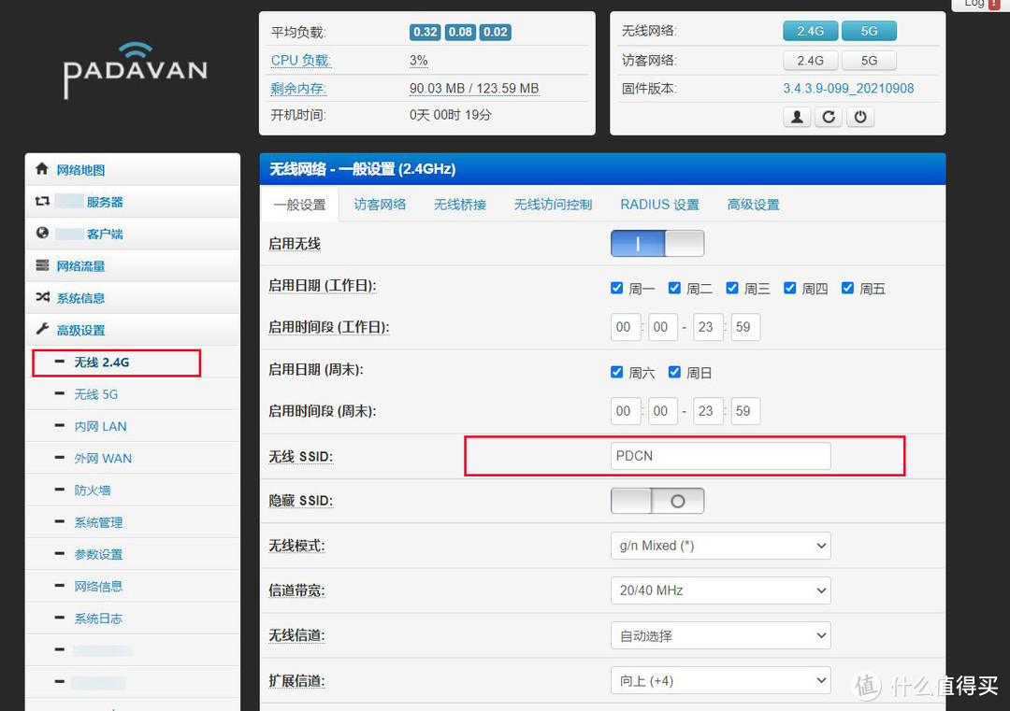Click the shuffle icon beside 系统信息
Screen dimensions: 1010x711
(x=42, y=297)
